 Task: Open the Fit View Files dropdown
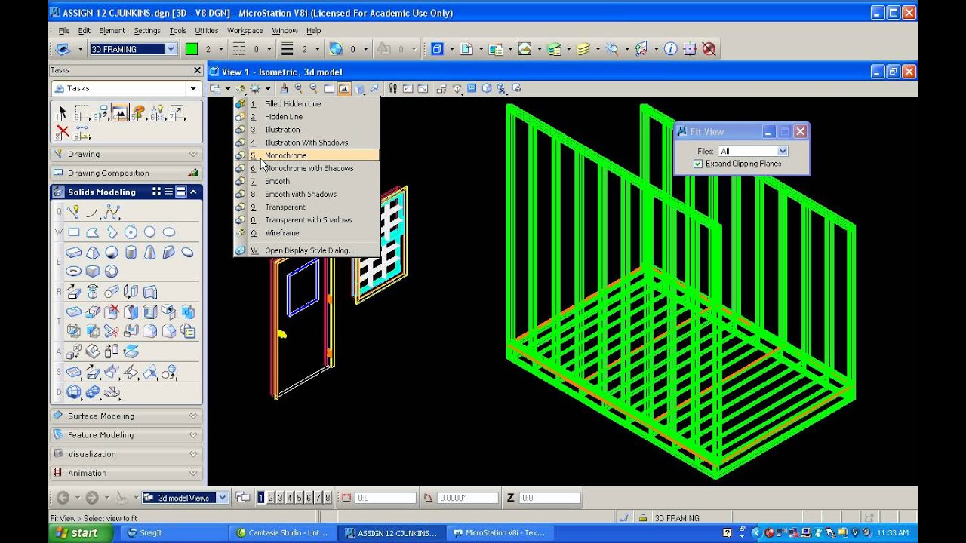[783, 152]
